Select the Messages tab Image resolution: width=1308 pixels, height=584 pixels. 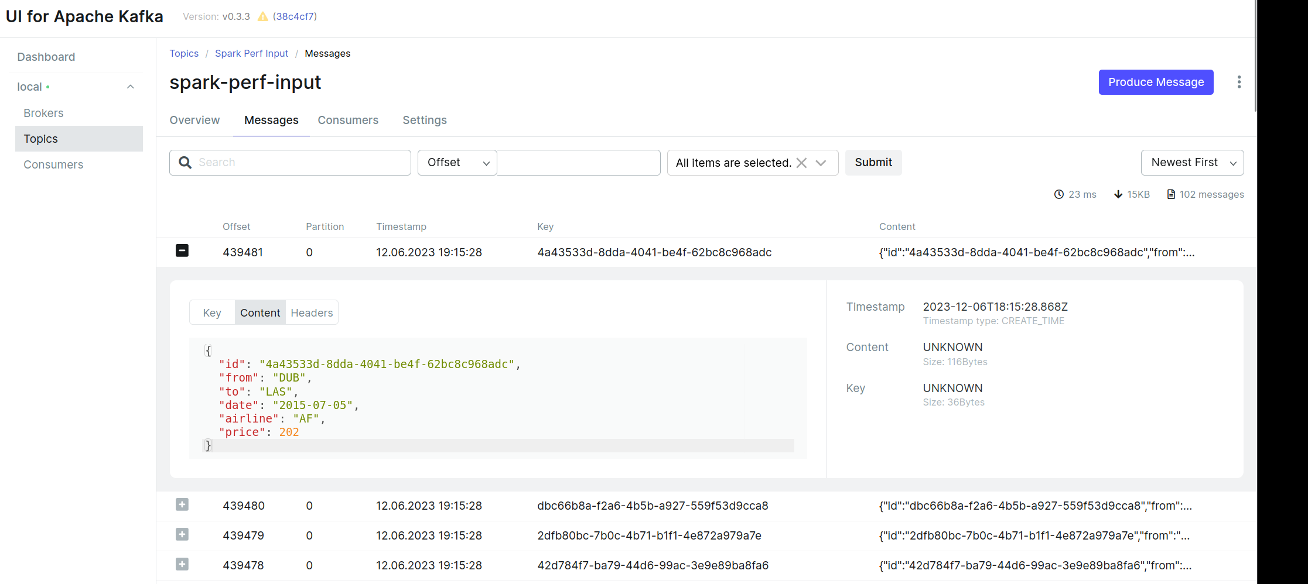tap(271, 120)
